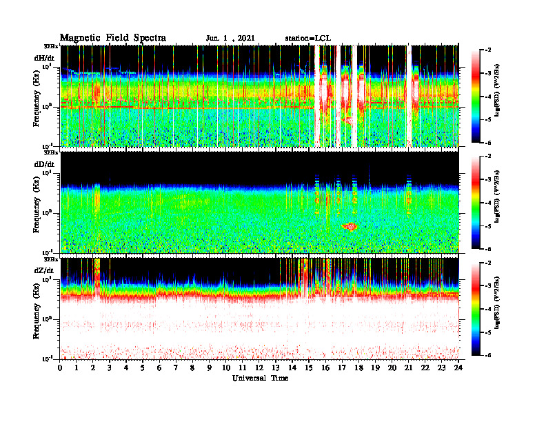Screen dimensions: 546x422
Task: Click the 32Hz label atop dZ/dt panel
Action: point(51,259)
